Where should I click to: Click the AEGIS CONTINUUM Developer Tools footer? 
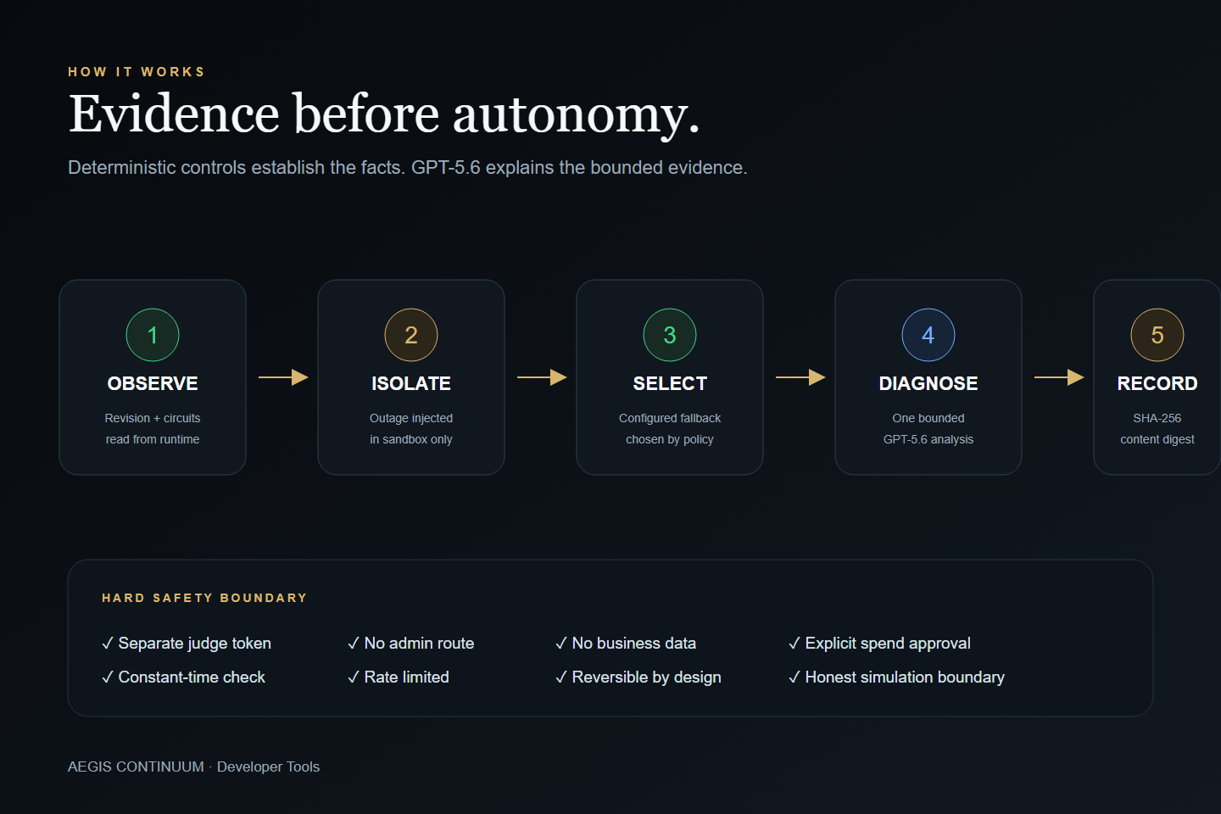[x=193, y=767]
